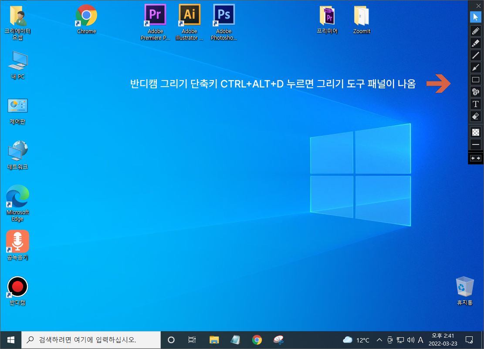The height and width of the screenshot is (349, 484).
Task: Select Adobe Photoshop desktop icon
Action: (x=224, y=22)
